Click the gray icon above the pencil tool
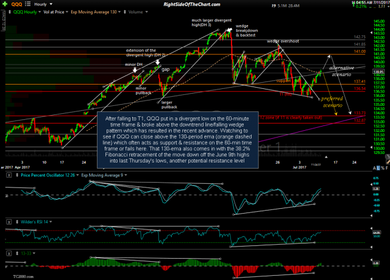The width and height of the screenshot is (390, 280). click(x=388, y=156)
